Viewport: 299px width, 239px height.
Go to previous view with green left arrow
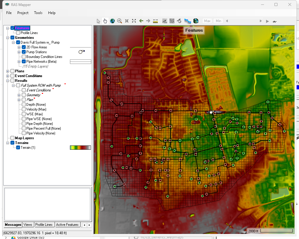click(141, 21)
